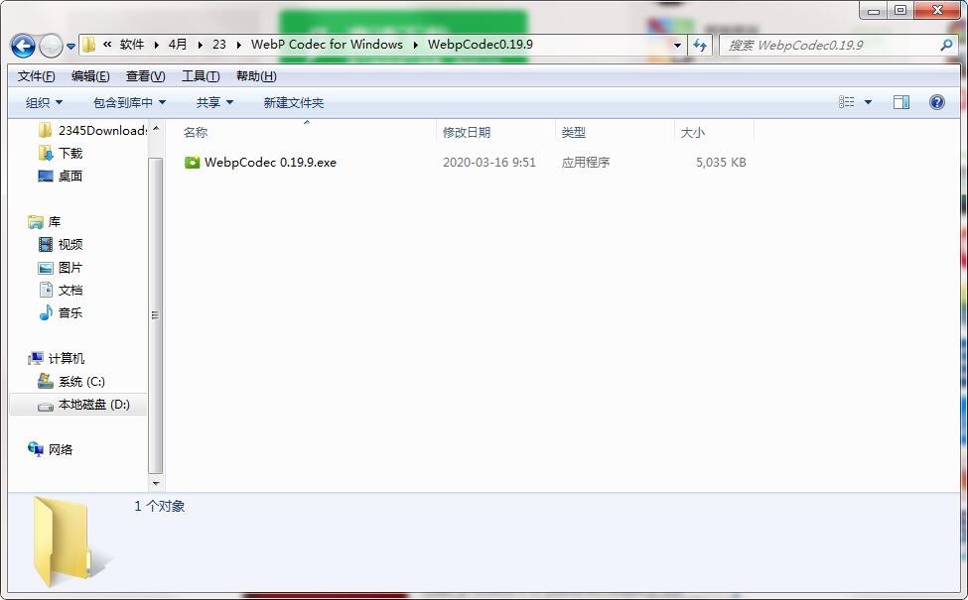Click 新建文件夹 to create a folder
This screenshot has height=600, width=968.
tap(293, 102)
